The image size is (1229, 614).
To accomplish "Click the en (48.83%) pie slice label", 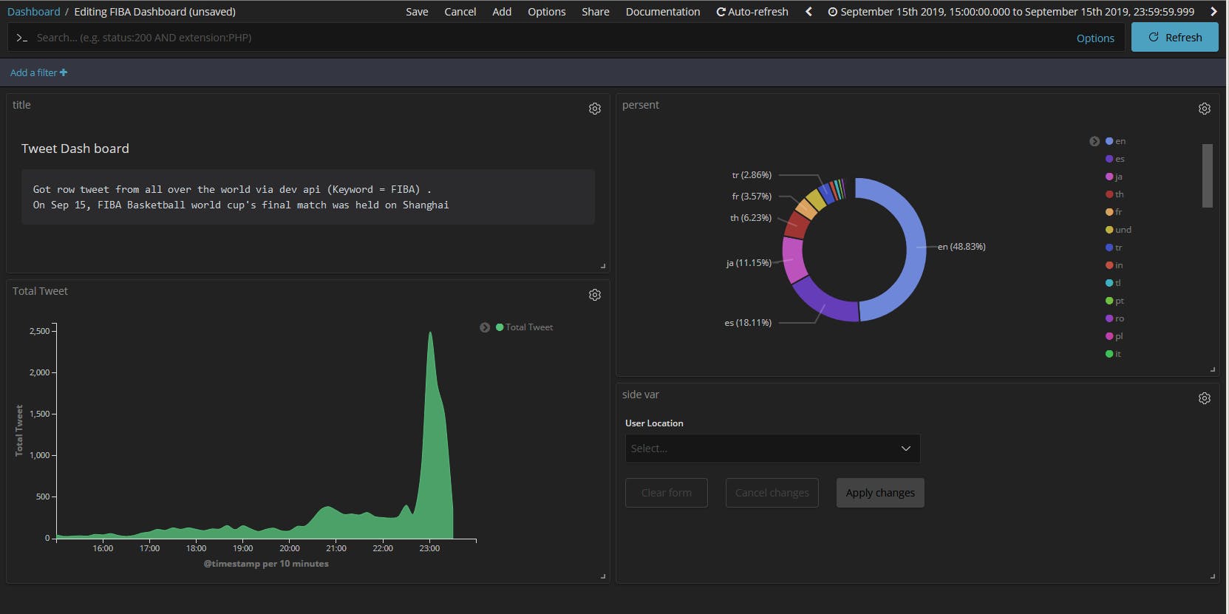I will (x=961, y=247).
